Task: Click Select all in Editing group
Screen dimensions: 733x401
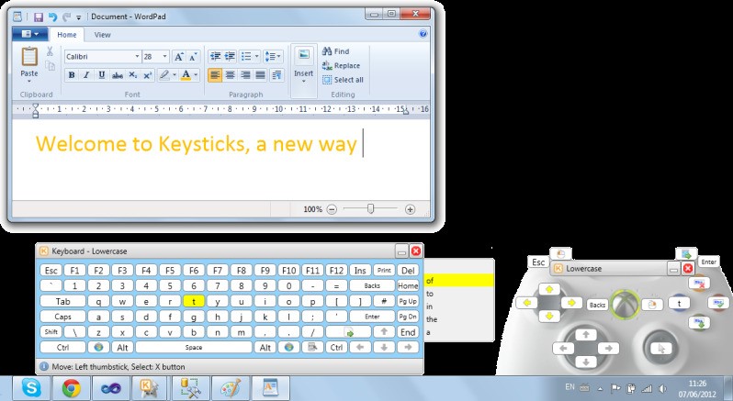Action: click(x=343, y=80)
